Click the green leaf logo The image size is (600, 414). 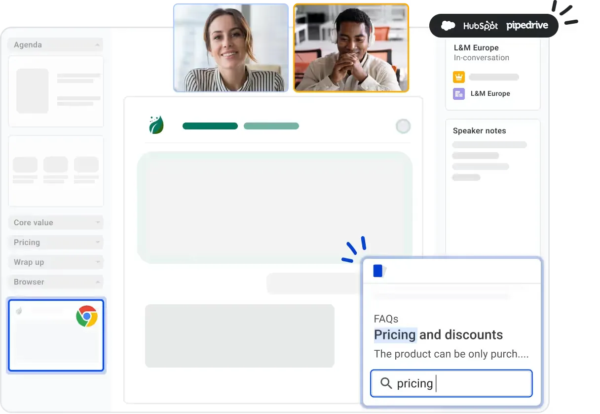coord(156,125)
